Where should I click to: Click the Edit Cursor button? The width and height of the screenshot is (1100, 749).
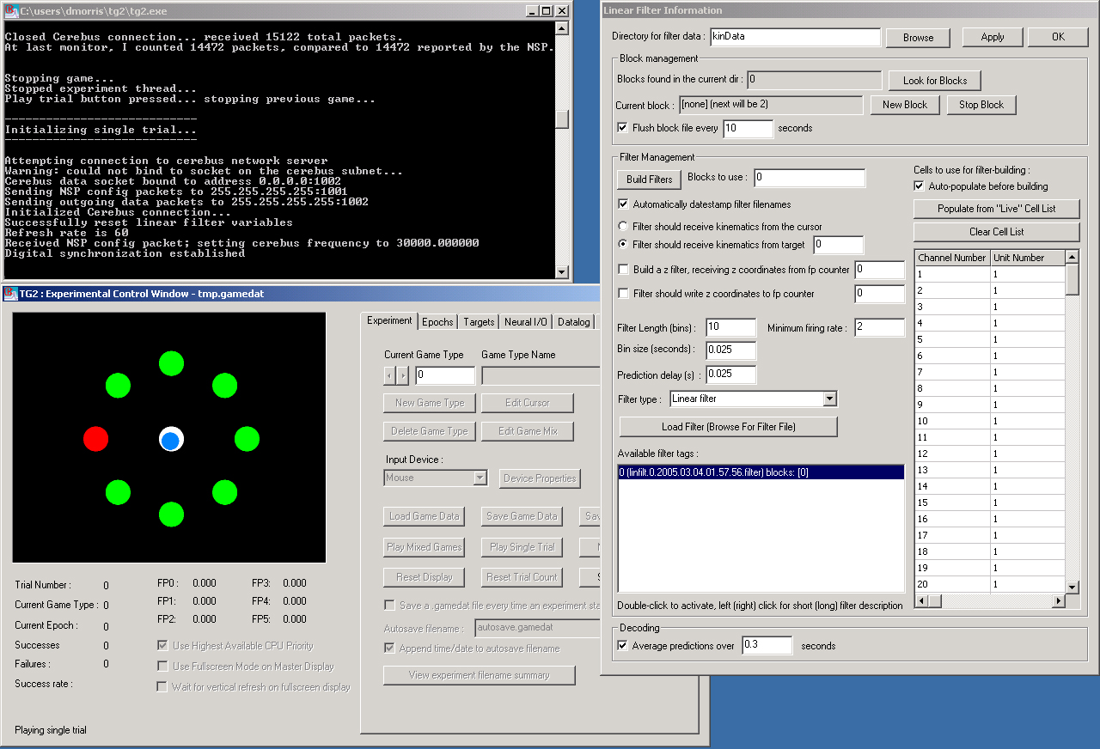pos(527,403)
